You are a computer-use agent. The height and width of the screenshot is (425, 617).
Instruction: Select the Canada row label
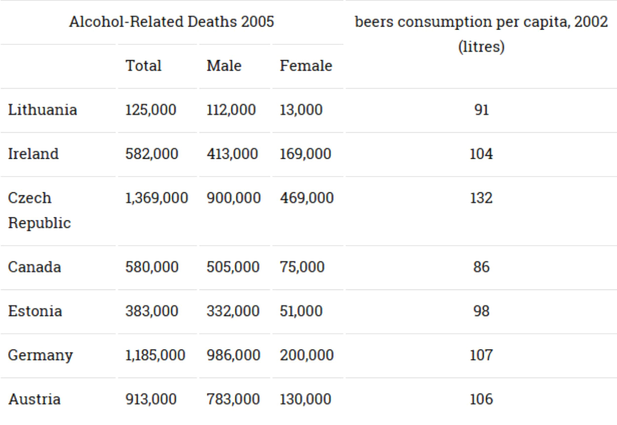click(35, 267)
